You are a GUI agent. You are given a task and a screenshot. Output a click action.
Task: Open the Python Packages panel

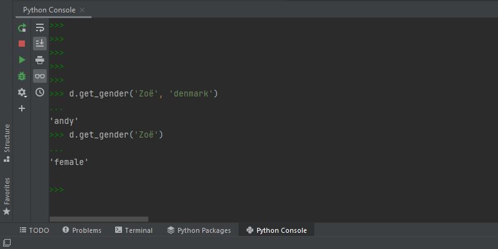click(199, 230)
